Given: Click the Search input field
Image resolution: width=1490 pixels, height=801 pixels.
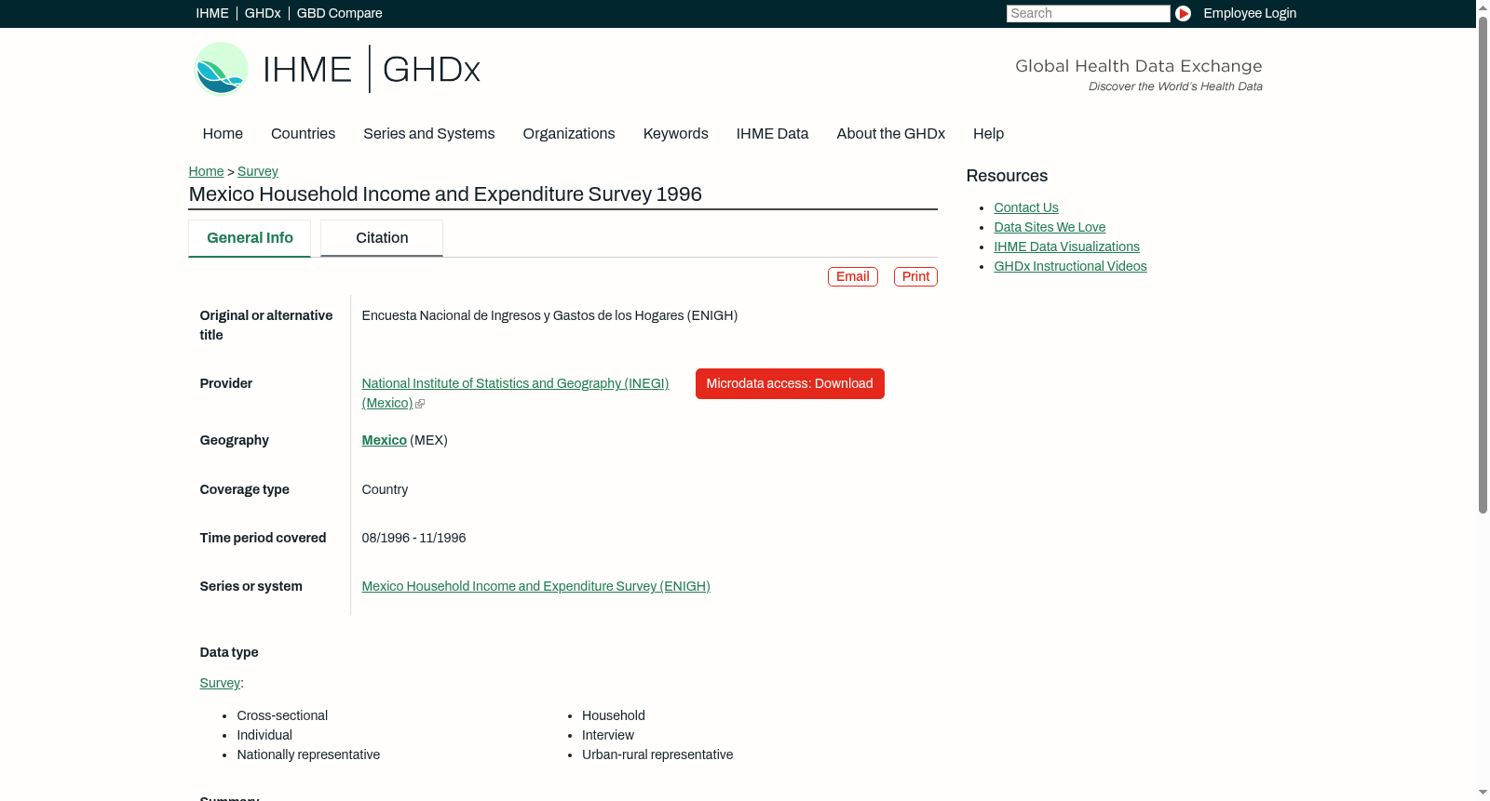Looking at the screenshot, I should pyautogui.click(x=1088, y=13).
